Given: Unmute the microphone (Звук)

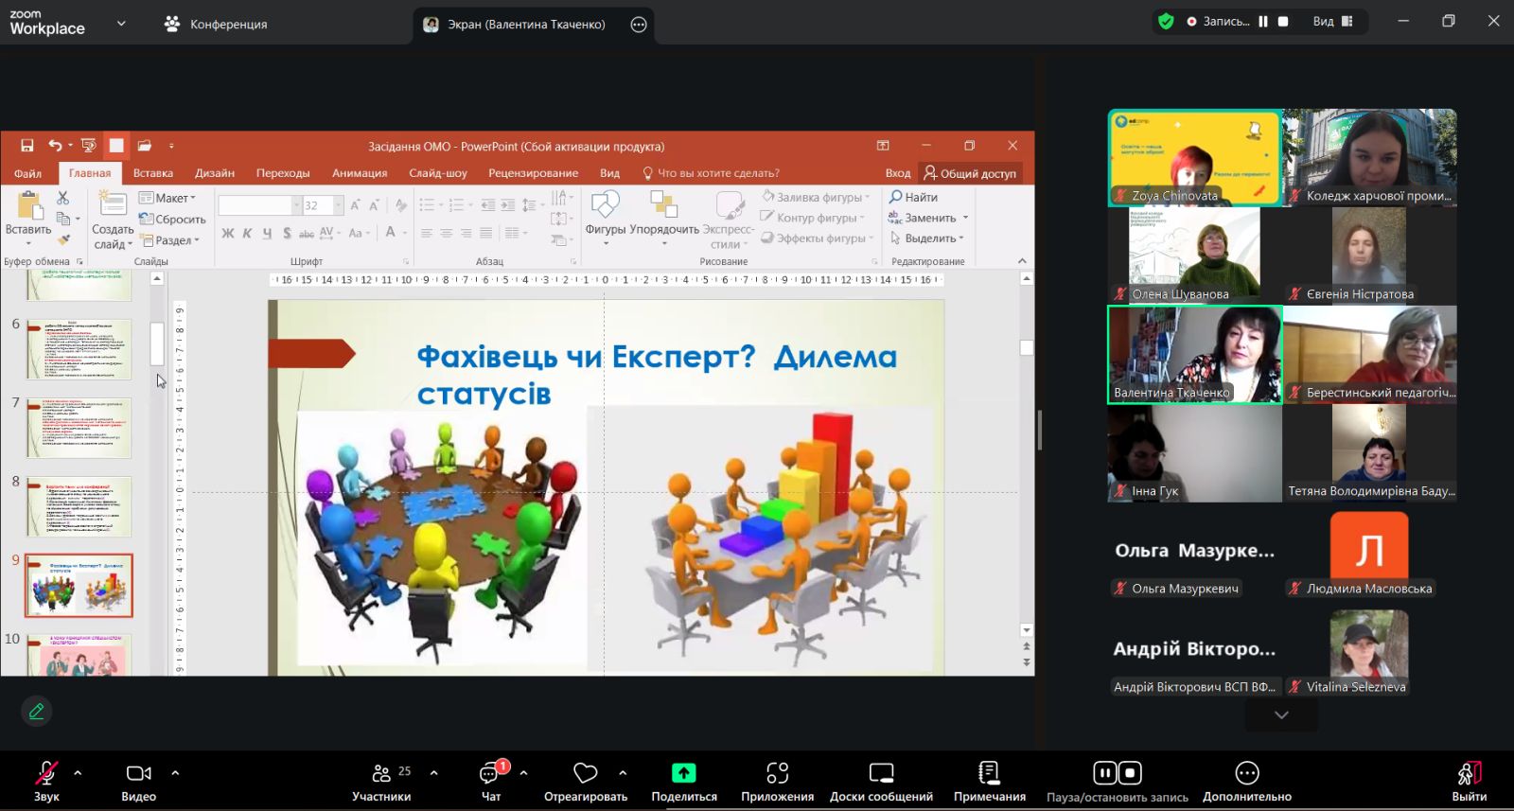Looking at the screenshot, I should point(45,773).
